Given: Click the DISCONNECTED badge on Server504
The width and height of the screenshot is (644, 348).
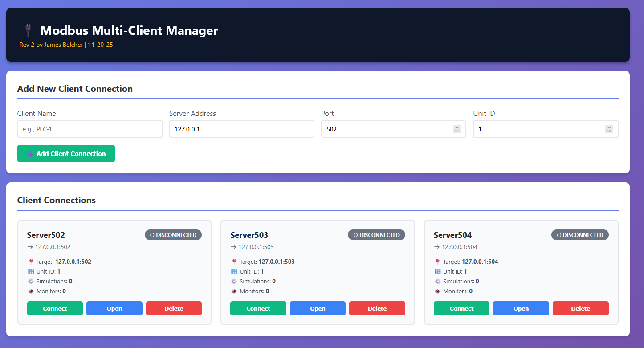Looking at the screenshot, I should (x=580, y=235).
